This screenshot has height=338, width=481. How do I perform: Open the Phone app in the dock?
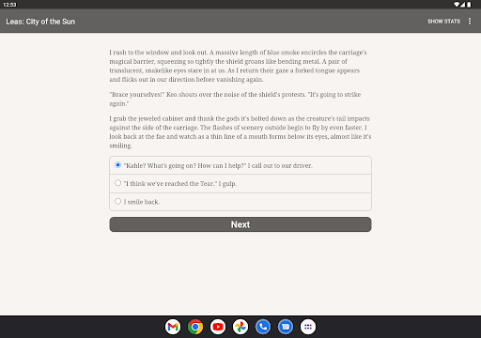263,327
